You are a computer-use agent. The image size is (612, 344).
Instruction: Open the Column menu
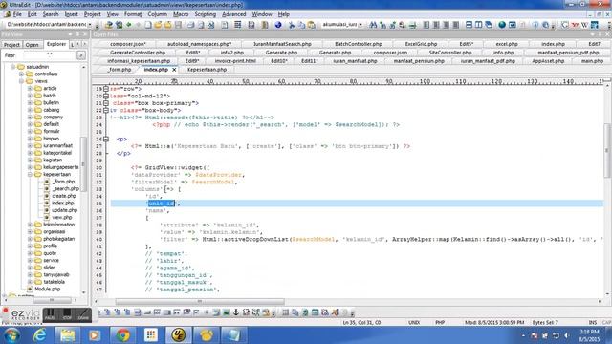pos(157,14)
